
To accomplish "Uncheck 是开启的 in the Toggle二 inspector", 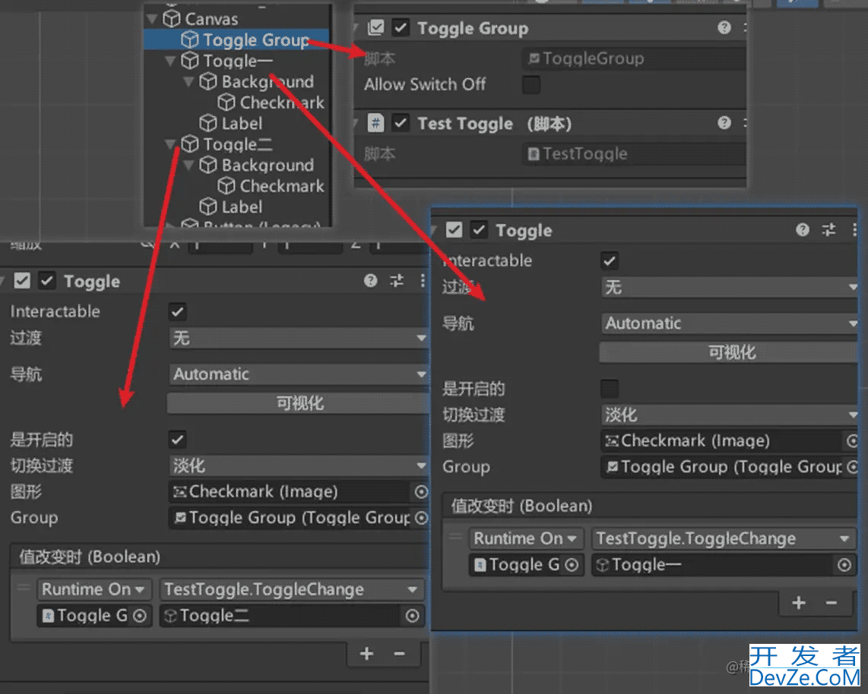I will click(177, 440).
